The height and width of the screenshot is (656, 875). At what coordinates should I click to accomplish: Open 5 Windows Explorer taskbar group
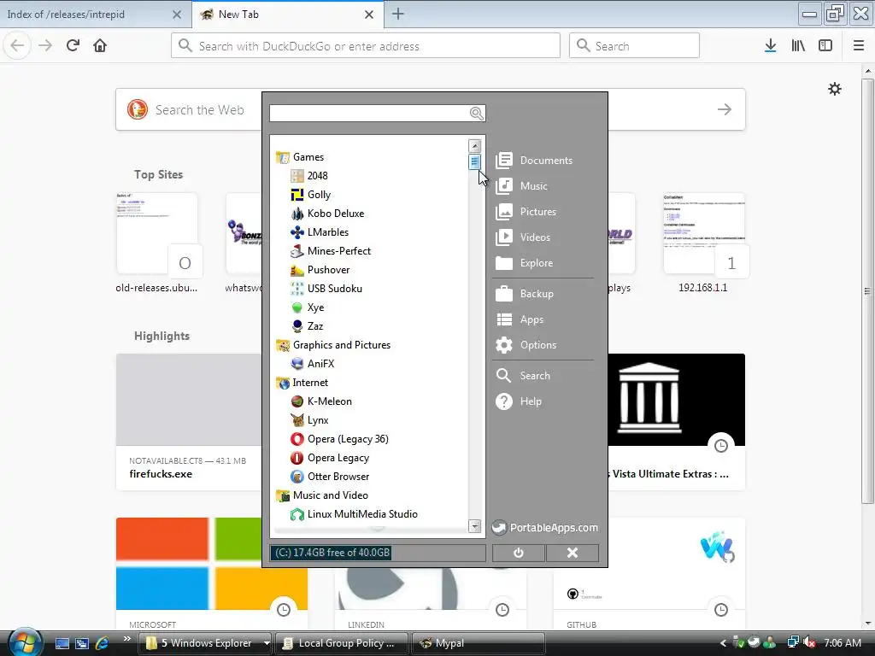tap(204, 643)
